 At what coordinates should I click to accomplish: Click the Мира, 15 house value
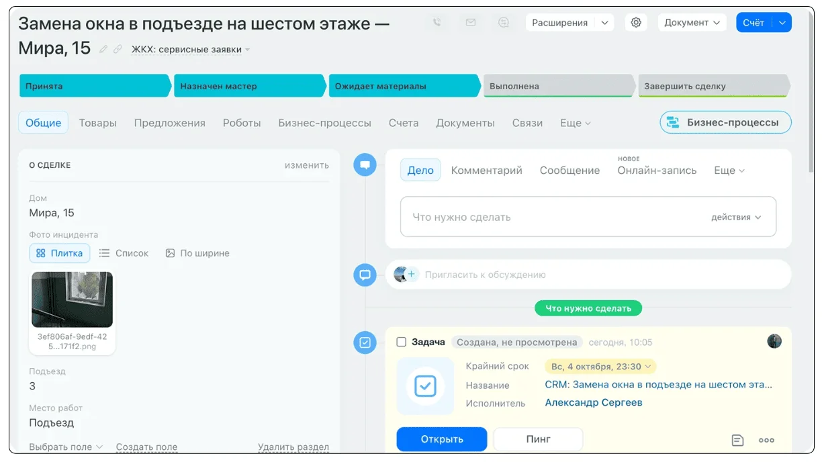[52, 213]
